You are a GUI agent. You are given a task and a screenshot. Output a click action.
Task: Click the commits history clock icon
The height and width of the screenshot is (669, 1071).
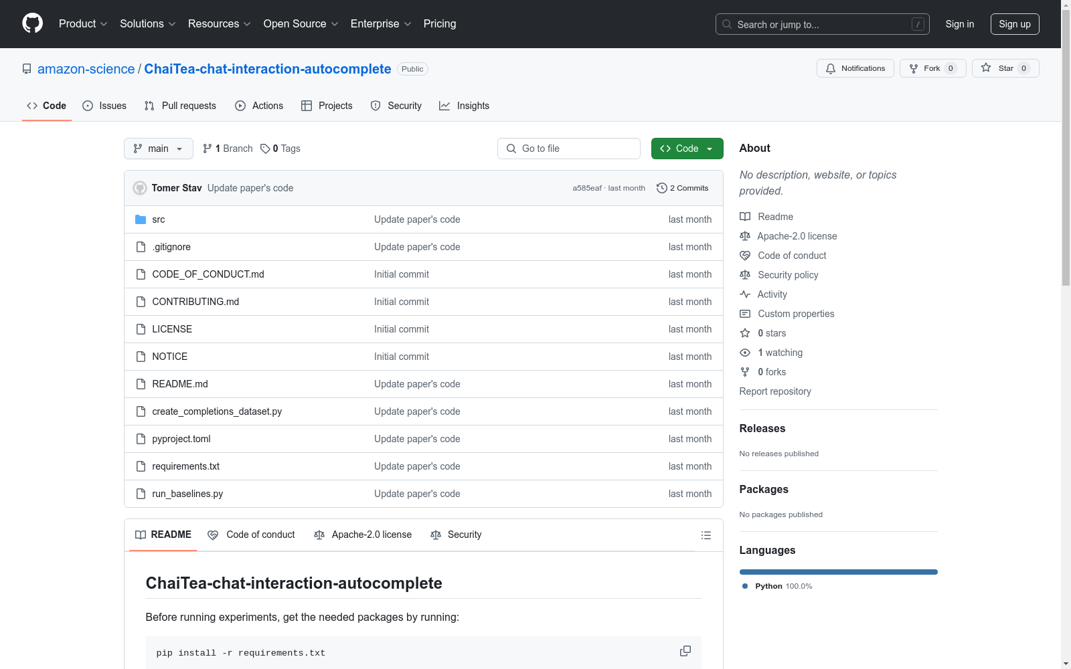[x=662, y=188]
